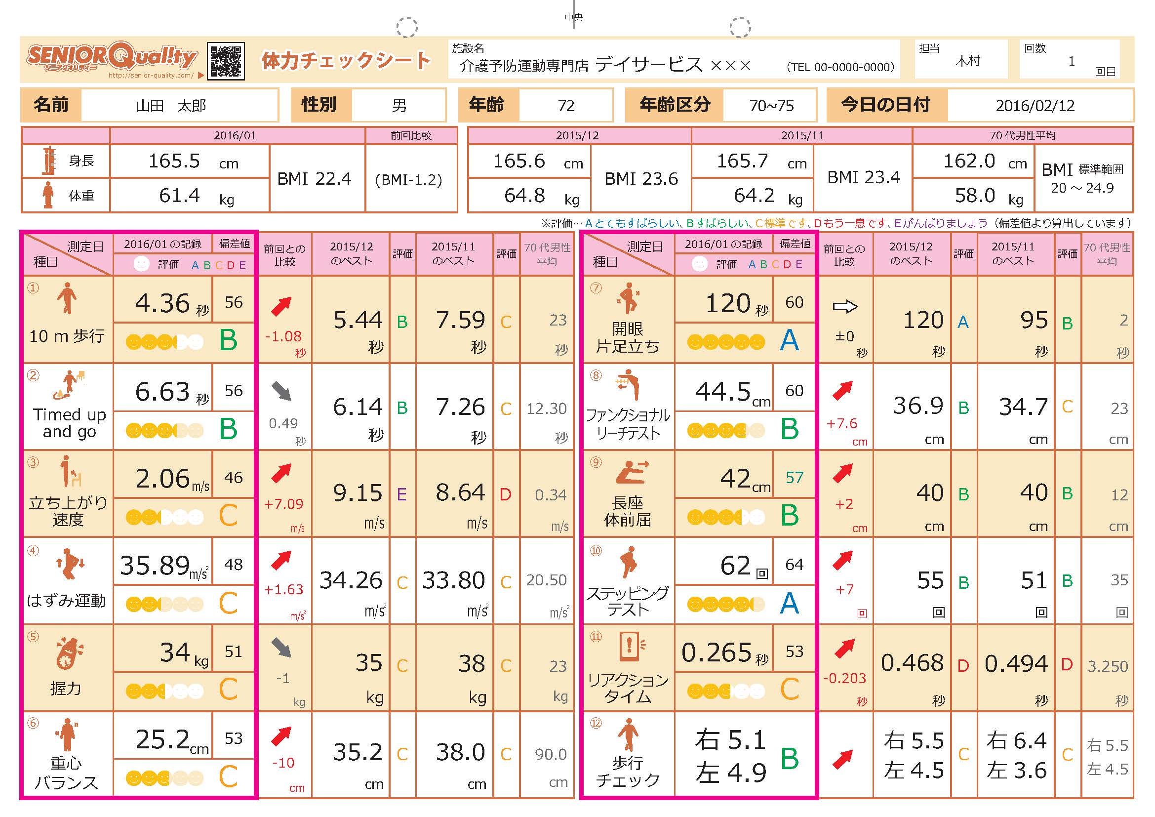Click the stepping test icon
This screenshot has height=817, width=1155.
[x=628, y=563]
